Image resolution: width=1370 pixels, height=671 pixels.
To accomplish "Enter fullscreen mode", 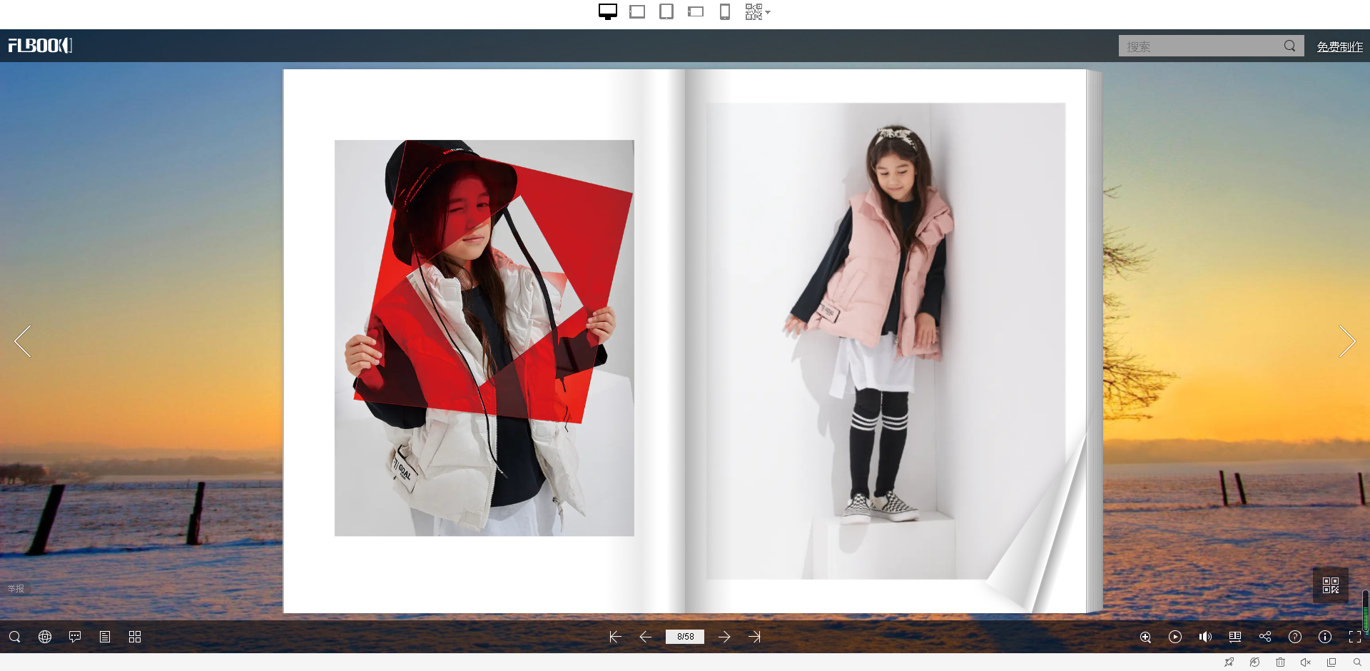I will pos(1355,637).
